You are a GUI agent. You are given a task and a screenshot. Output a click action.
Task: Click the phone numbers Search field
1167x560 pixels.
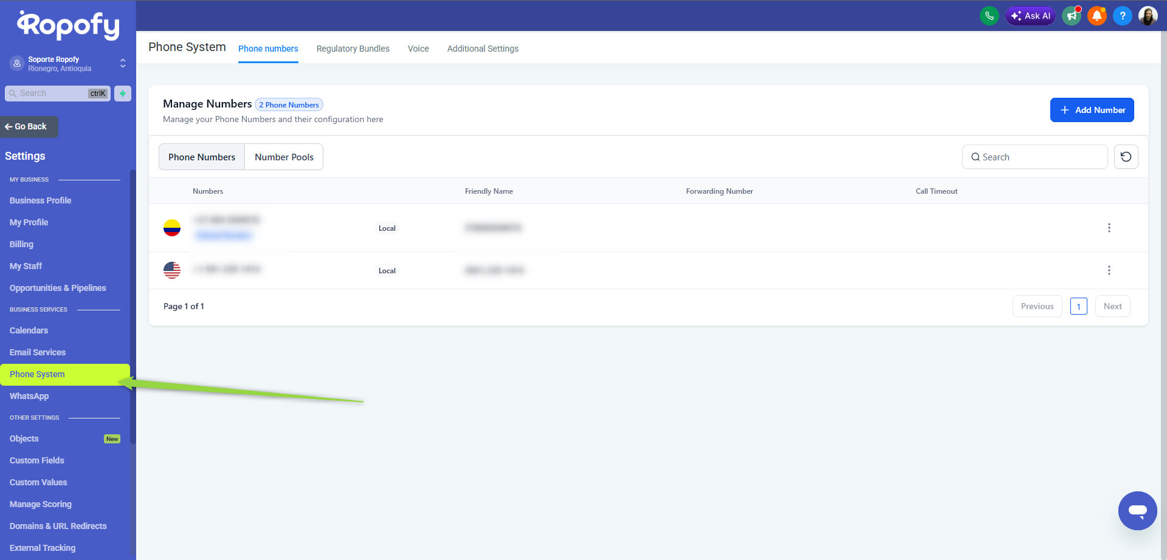click(1034, 157)
